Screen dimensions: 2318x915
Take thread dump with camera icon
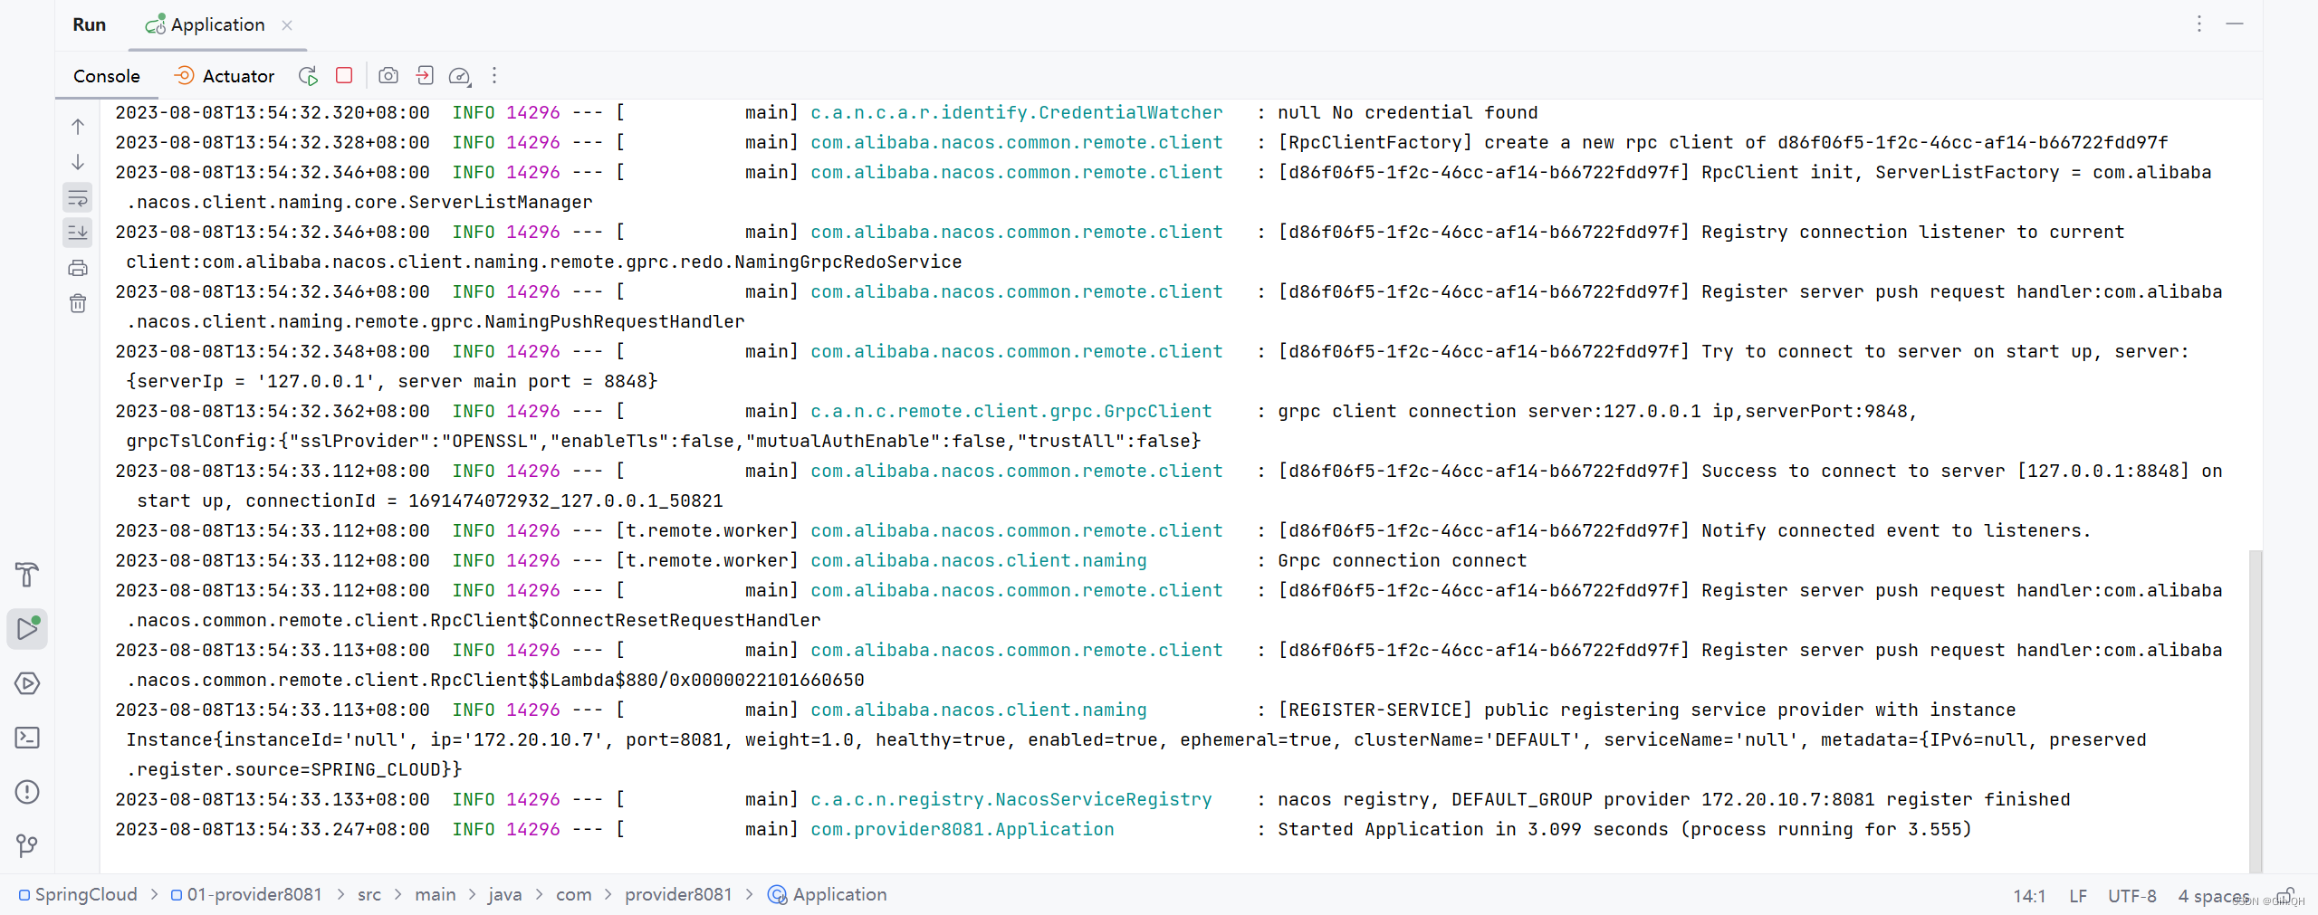(x=388, y=76)
